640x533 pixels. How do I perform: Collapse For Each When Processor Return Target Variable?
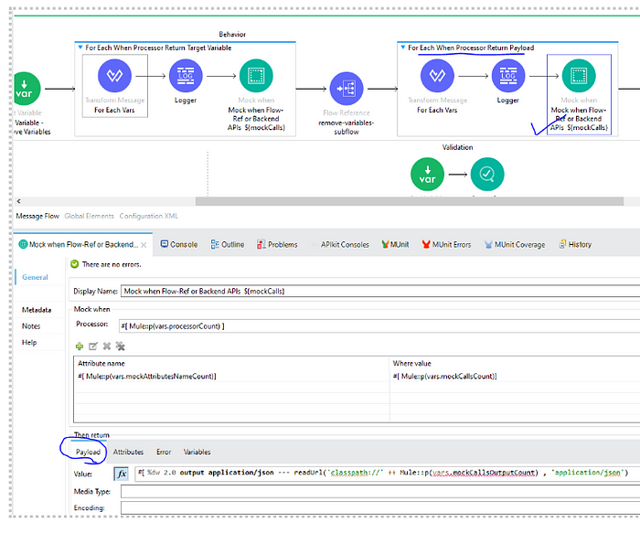[x=80, y=48]
